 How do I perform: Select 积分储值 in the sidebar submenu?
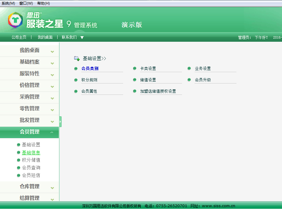point(31,160)
